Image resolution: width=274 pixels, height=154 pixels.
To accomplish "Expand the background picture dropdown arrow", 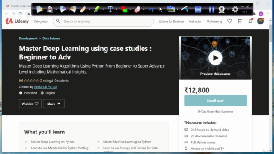I will click(x=177, y=9).
